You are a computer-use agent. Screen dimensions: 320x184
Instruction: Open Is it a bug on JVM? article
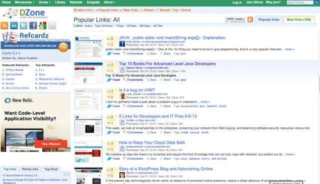coord(136,90)
